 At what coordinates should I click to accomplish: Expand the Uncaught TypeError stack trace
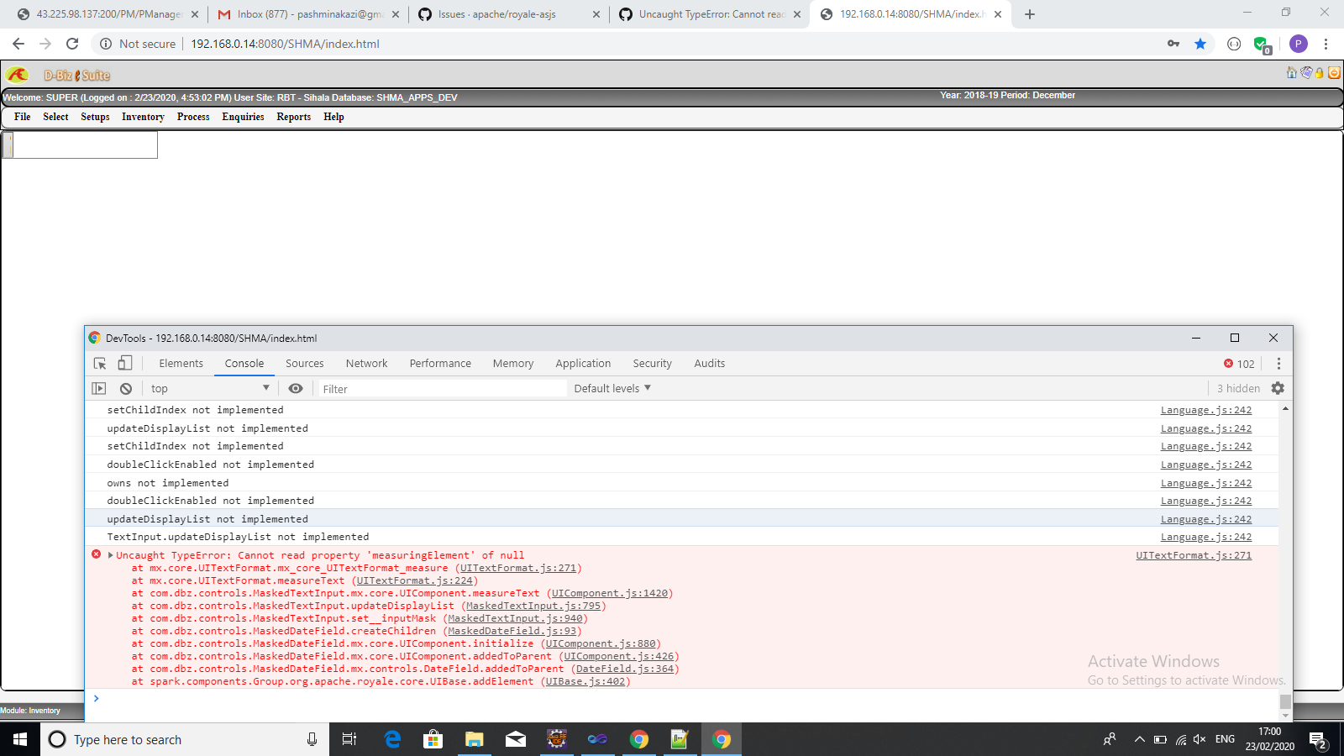(x=110, y=555)
